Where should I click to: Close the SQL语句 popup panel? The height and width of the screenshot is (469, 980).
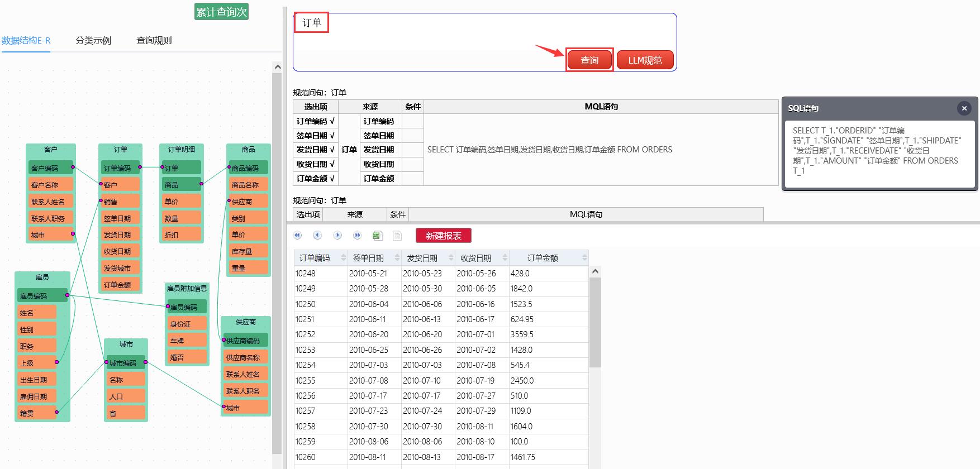click(x=964, y=108)
